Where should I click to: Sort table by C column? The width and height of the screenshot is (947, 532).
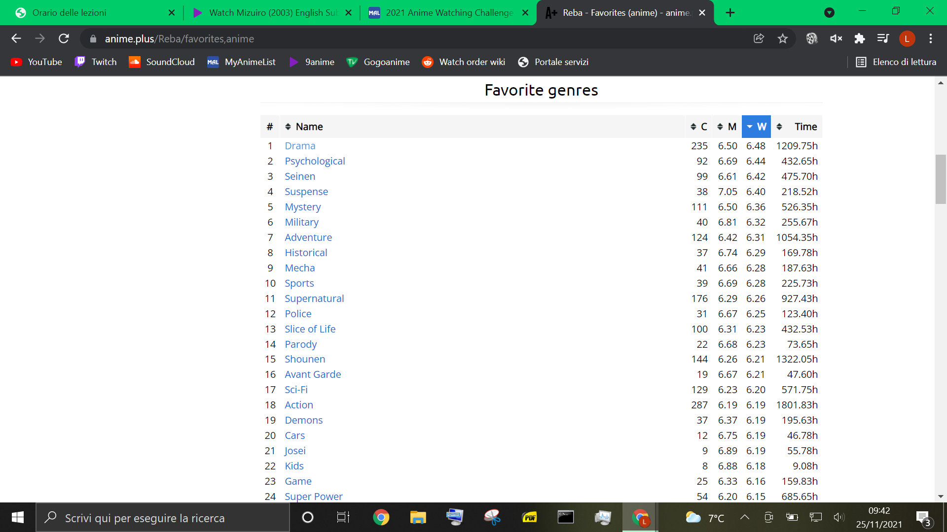point(699,127)
